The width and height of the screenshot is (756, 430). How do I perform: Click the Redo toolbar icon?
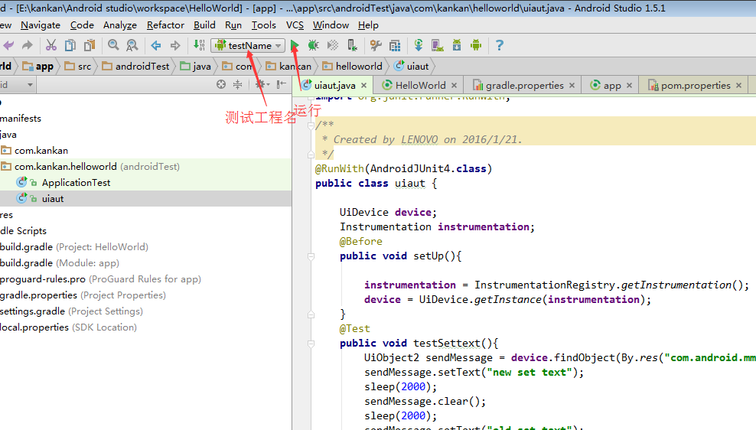[28, 45]
